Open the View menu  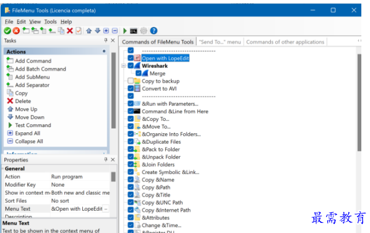pyautogui.click(x=35, y=22)
